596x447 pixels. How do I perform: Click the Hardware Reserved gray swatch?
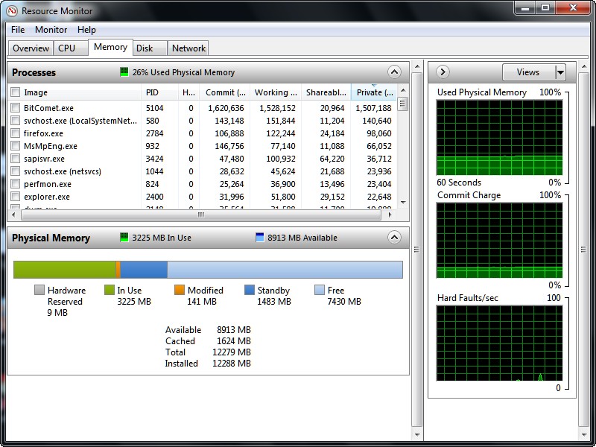click(x=39, y=290)
